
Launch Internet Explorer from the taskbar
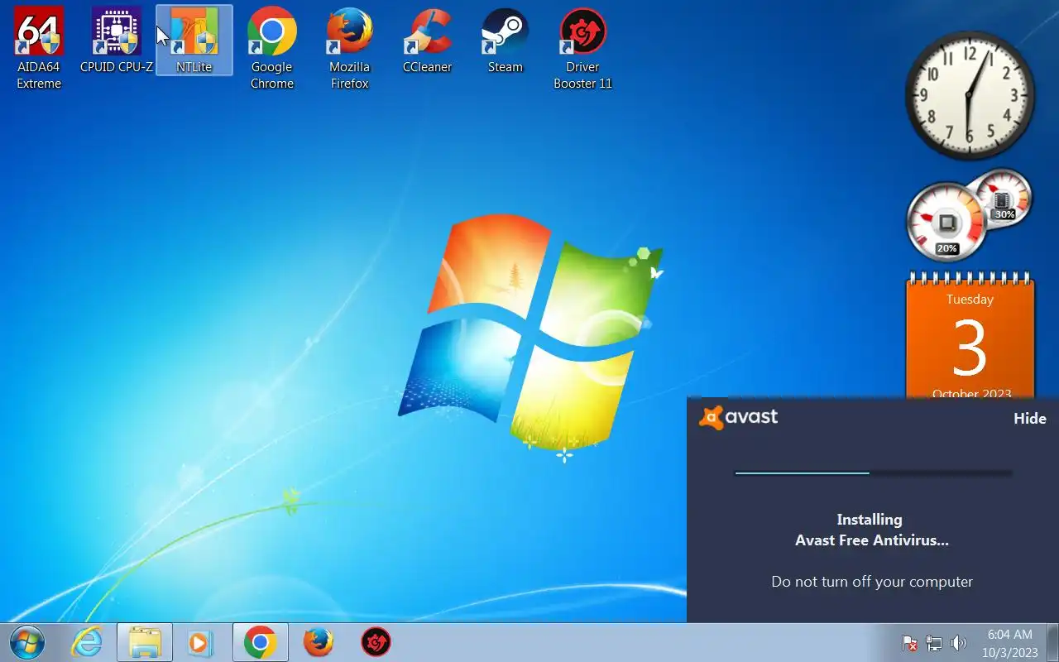(x=87, y=642)
